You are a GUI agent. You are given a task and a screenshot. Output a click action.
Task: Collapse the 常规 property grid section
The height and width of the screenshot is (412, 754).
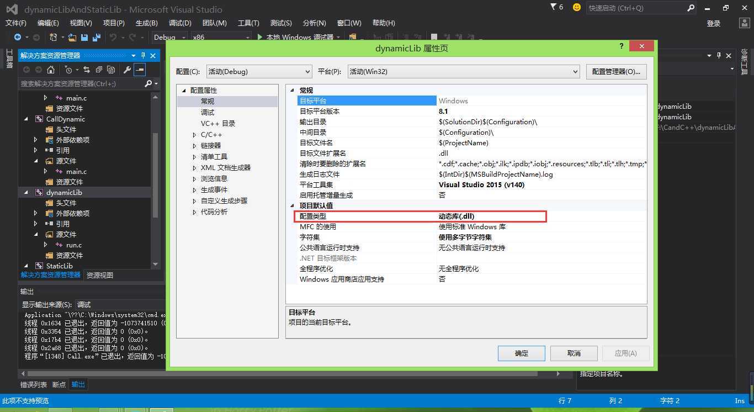[293, 90]
